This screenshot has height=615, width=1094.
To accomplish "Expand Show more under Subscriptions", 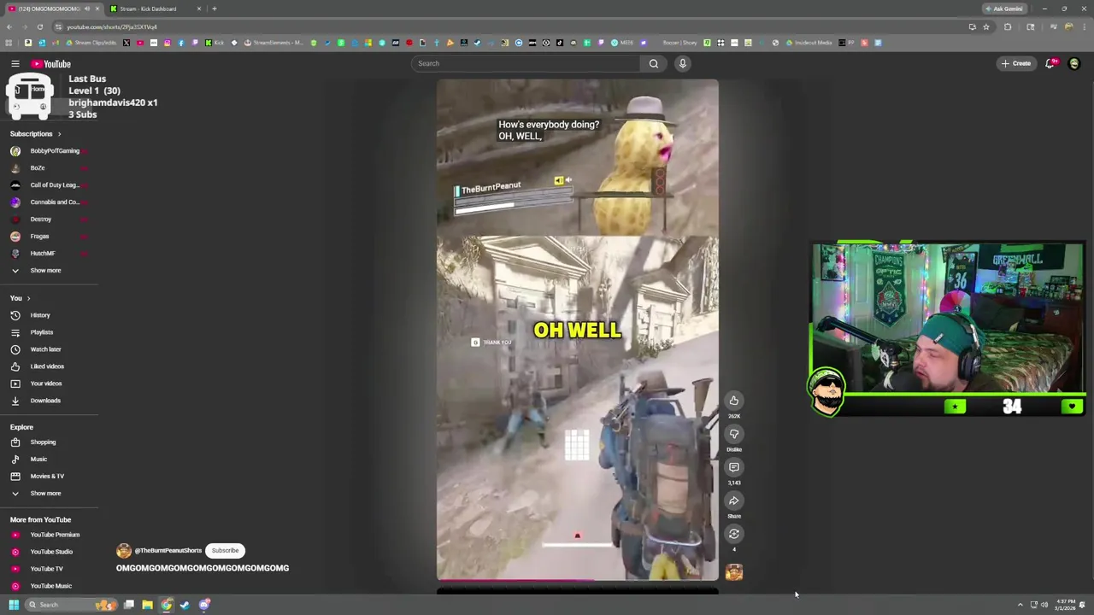I will [x=45, y=271].
